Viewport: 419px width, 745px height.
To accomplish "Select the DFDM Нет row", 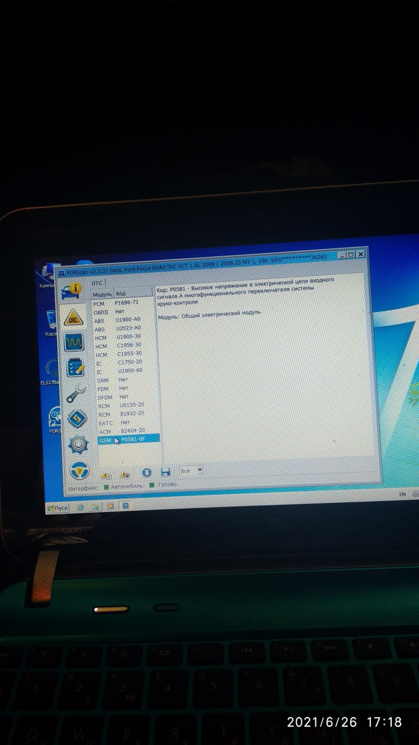I will coord(127,397).
